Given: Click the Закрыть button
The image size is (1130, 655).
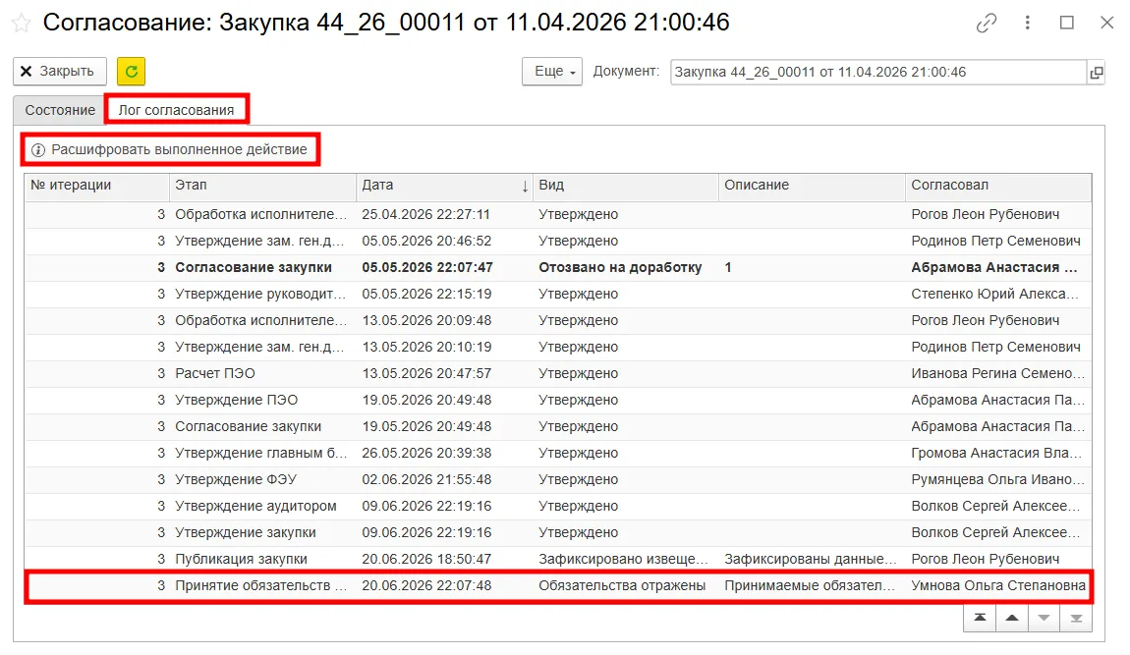Looking at the screenshot, I should (60, 72).
